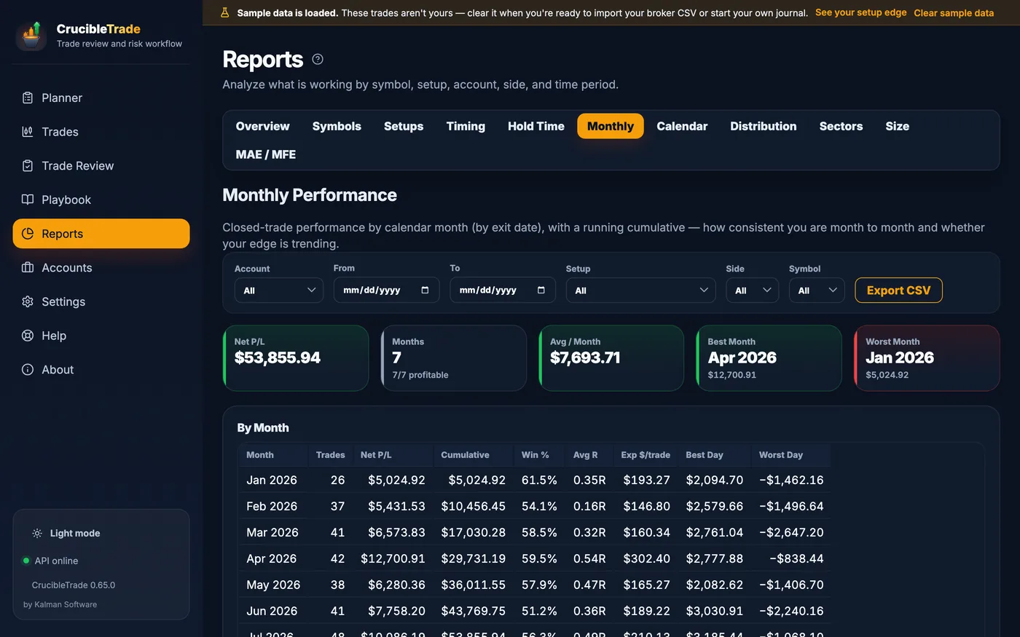Switch to the Calendar tab
Viewport: 1020px width, 637px height.
pyautogui.click(x=682, y=126)
